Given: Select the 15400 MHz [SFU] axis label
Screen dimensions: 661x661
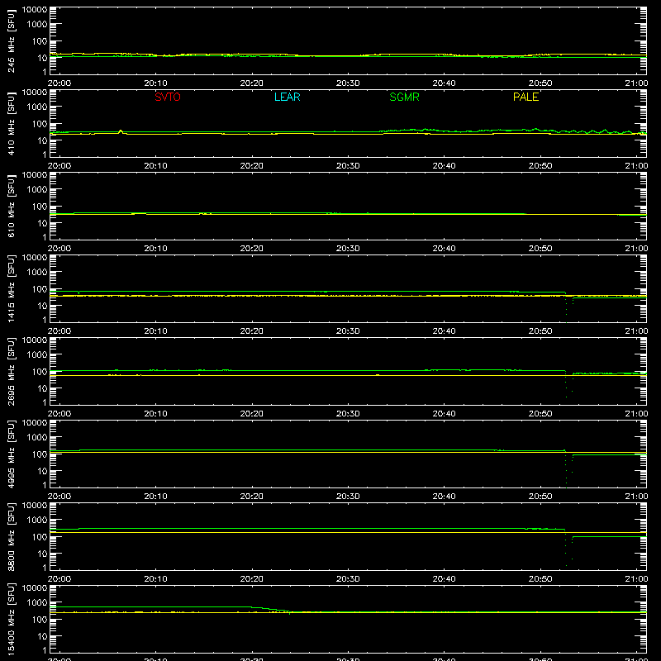Looking at the screenshot, I should (x=12, y=619).
